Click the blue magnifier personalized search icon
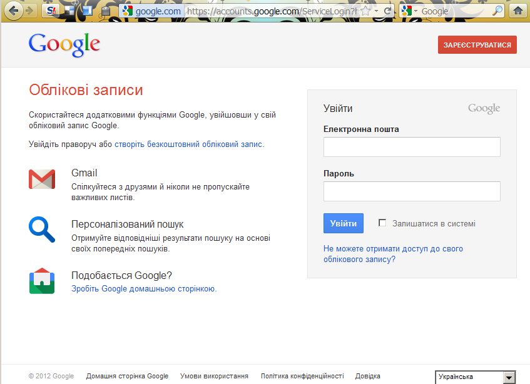530x384 pixels. 42,230
